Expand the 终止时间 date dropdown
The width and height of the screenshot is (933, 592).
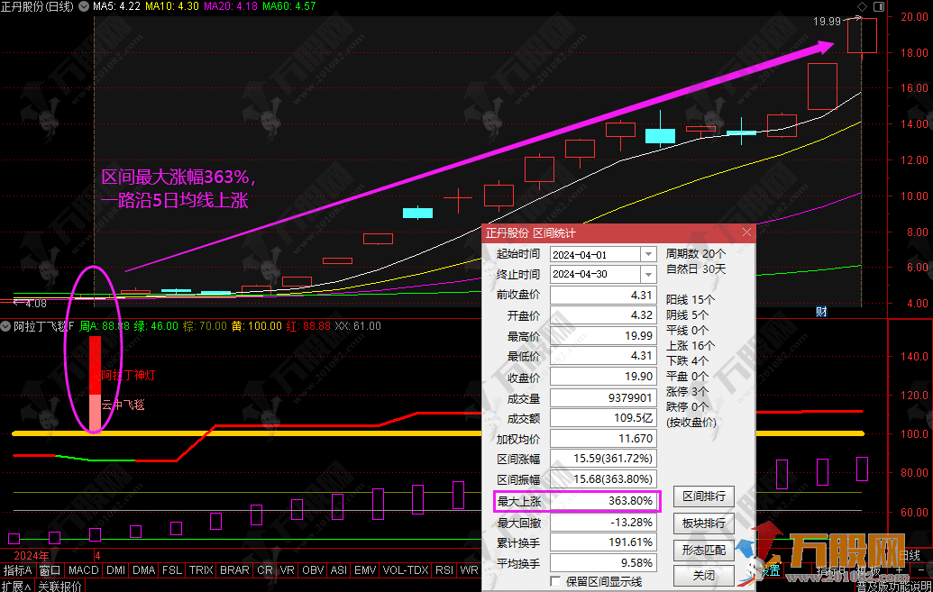(x=648, y=274)
